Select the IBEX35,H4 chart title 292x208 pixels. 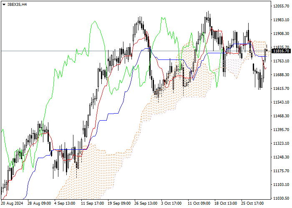pos(17,5)
